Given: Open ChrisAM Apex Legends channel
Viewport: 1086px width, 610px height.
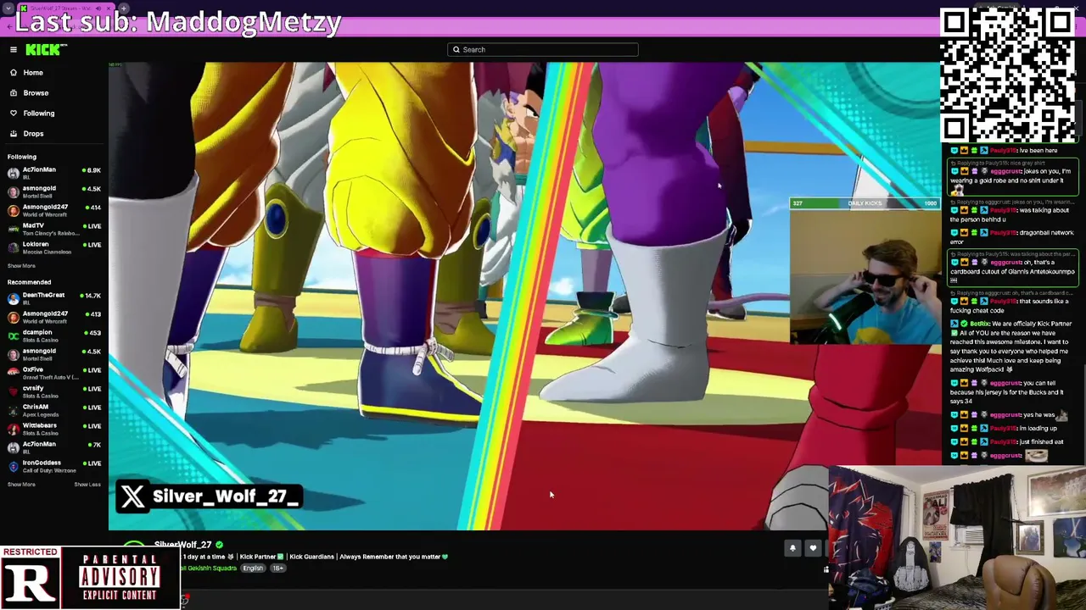Looking at the screenshot, I should pyautogui.click(x=54, y=410).
